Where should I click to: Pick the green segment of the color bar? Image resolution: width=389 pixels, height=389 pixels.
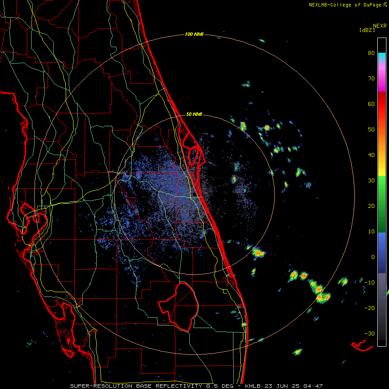(x=382, y=204)
